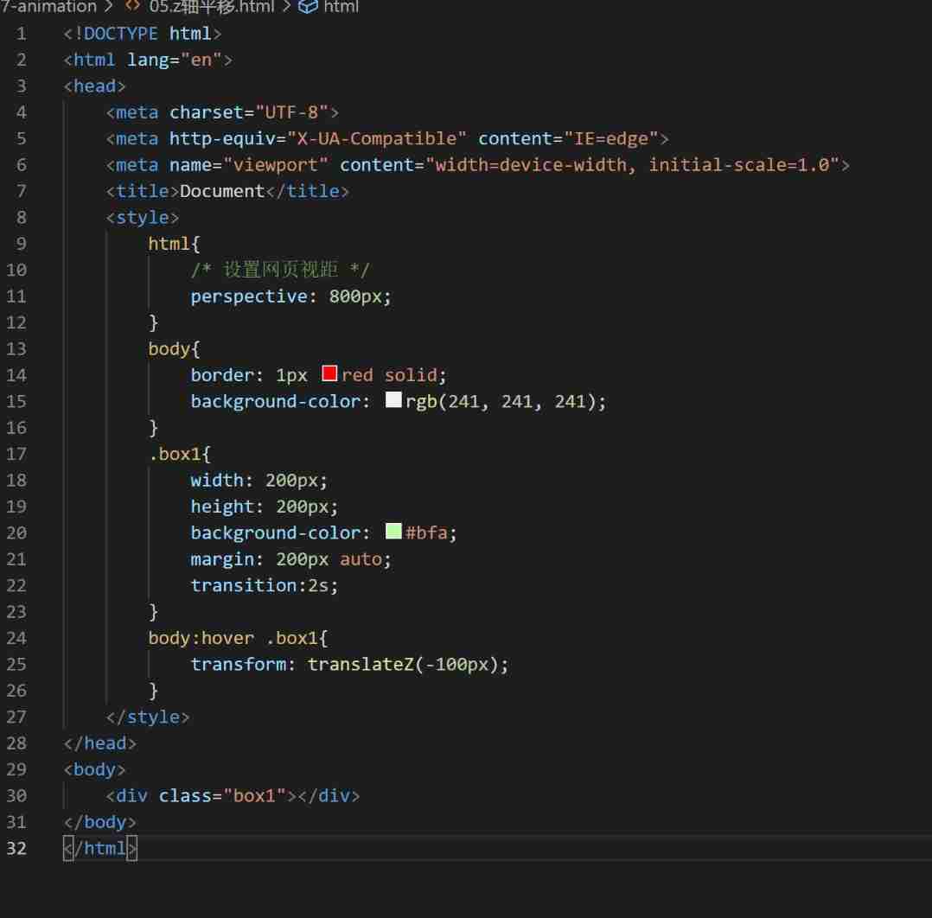Open the 7-animation breadcrumb dropdown
This screenshot has width=932, height=918.
tap(48, 7)
